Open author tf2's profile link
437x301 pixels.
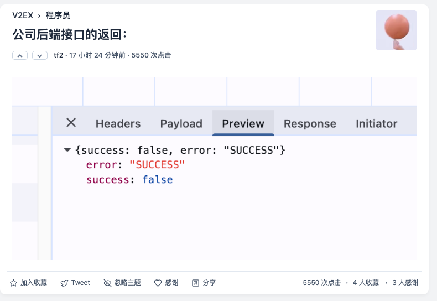click(x=59, y=55)
